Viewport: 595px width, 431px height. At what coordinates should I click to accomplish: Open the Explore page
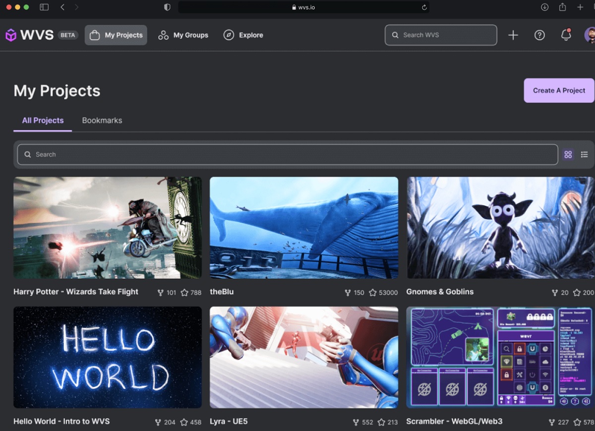coord(243,35)
